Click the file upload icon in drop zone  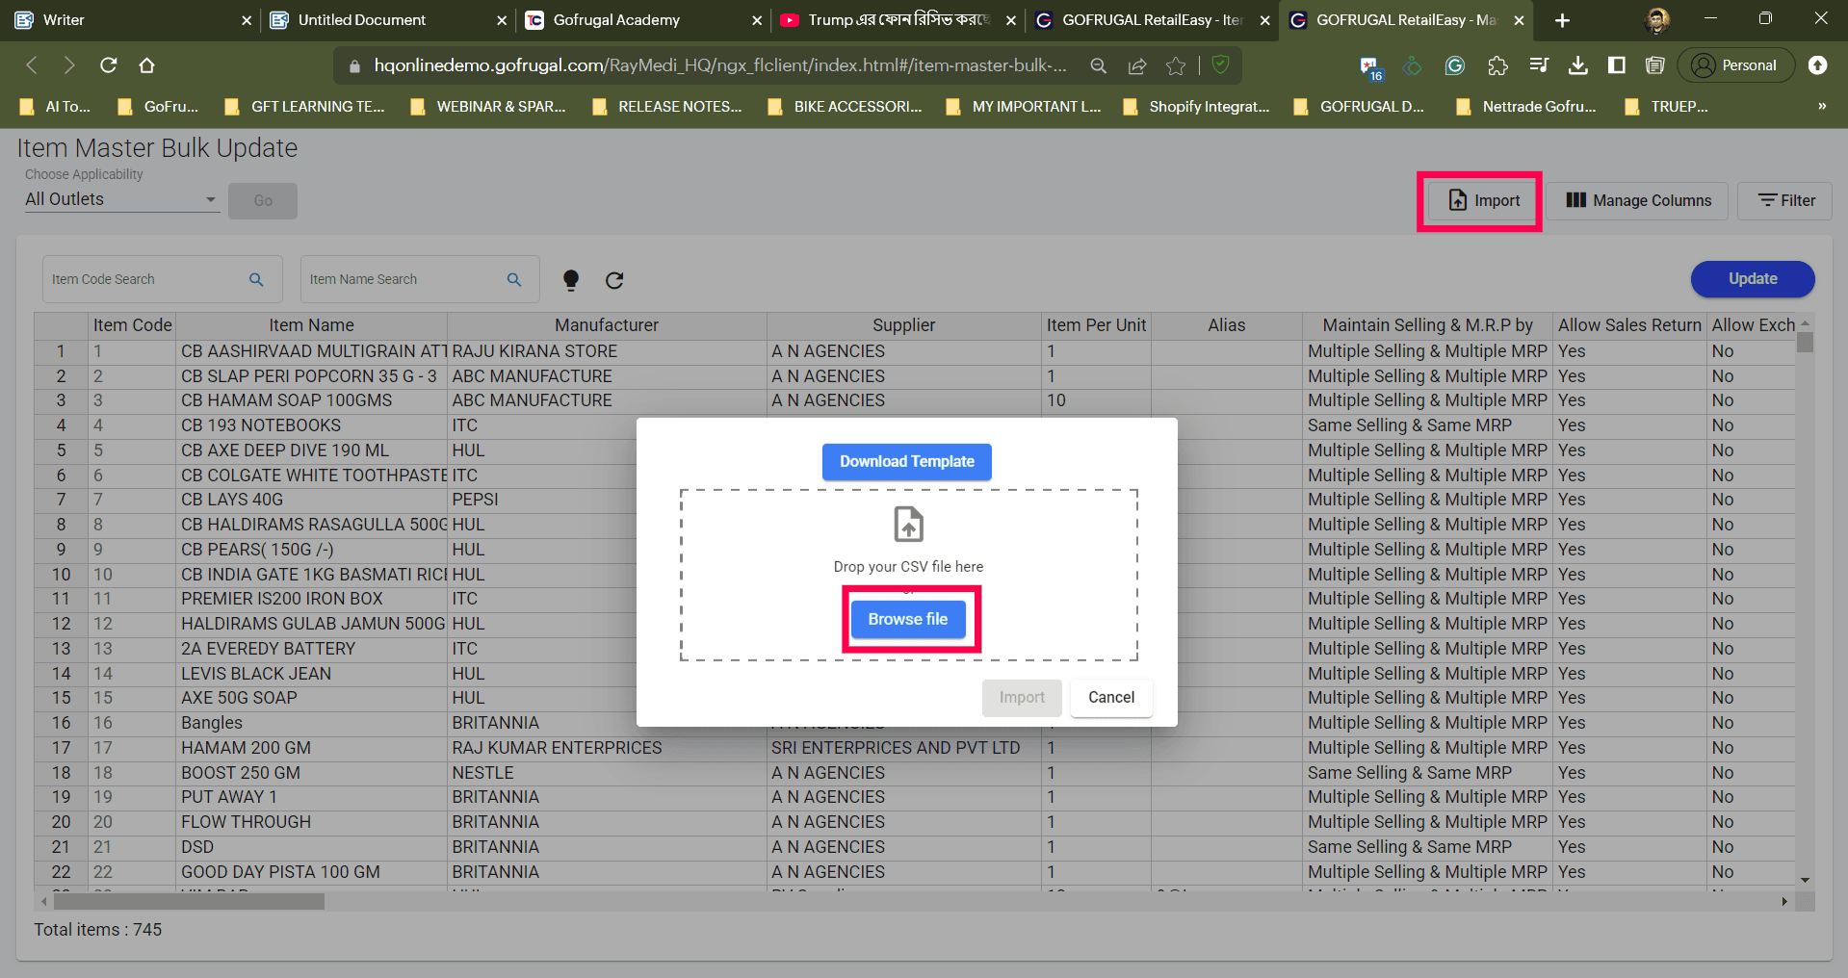coord(909,525)
